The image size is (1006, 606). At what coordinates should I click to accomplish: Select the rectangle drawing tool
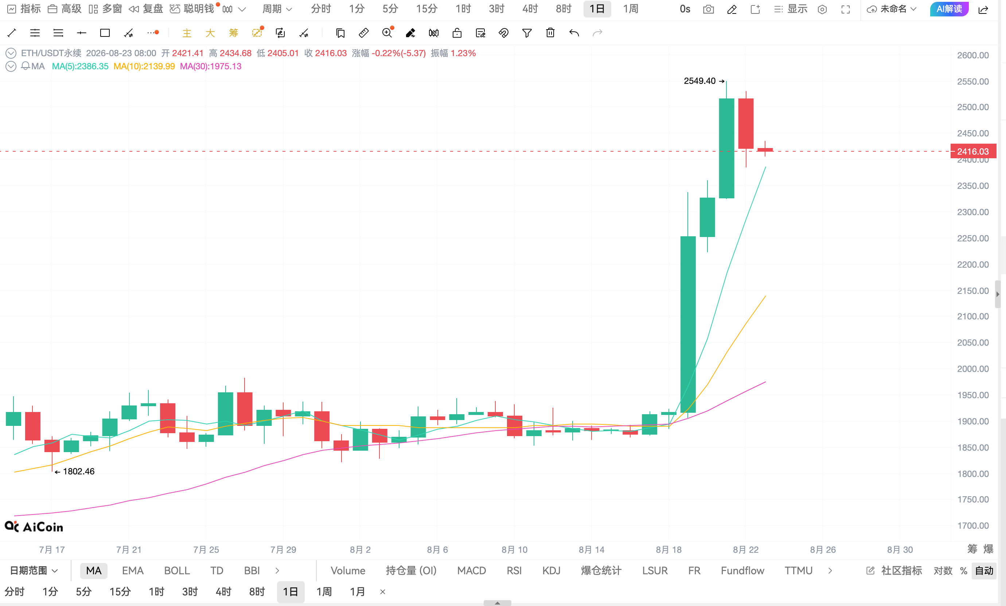(105, 33)
